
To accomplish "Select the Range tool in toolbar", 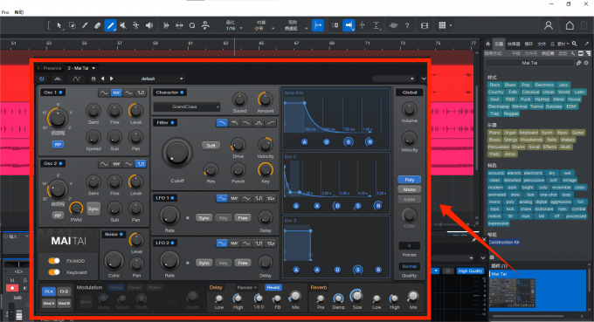I will pyautogui.click(x=72, y=25).
